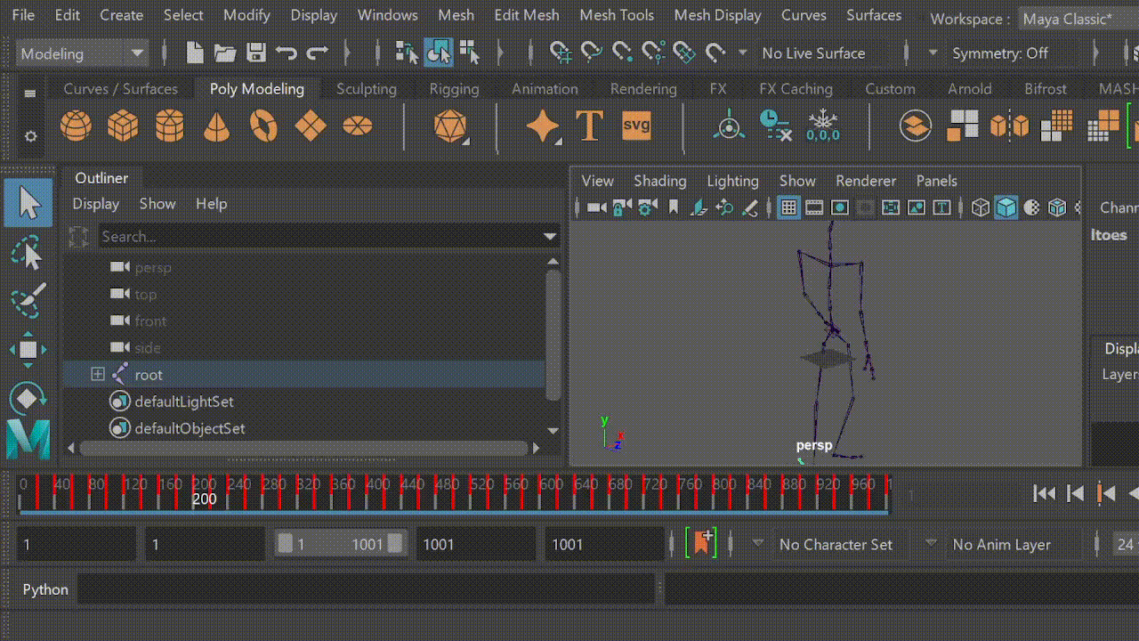The image size is (1139, 641).
Task: Toggle the auto keyframe bookmark button
Action: (701, 543)
